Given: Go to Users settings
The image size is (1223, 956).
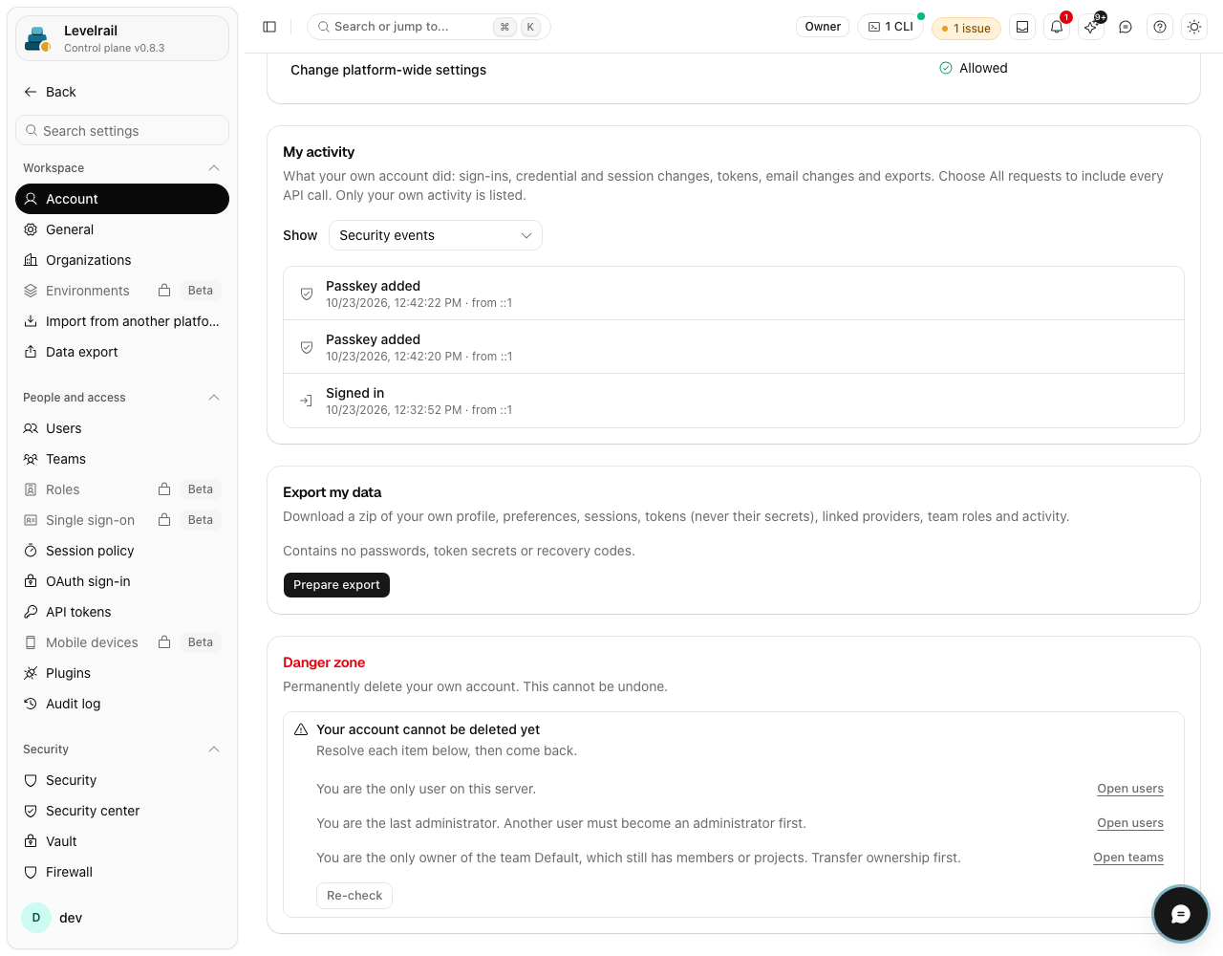Looking at the screenshot, I should pos(122,428).
